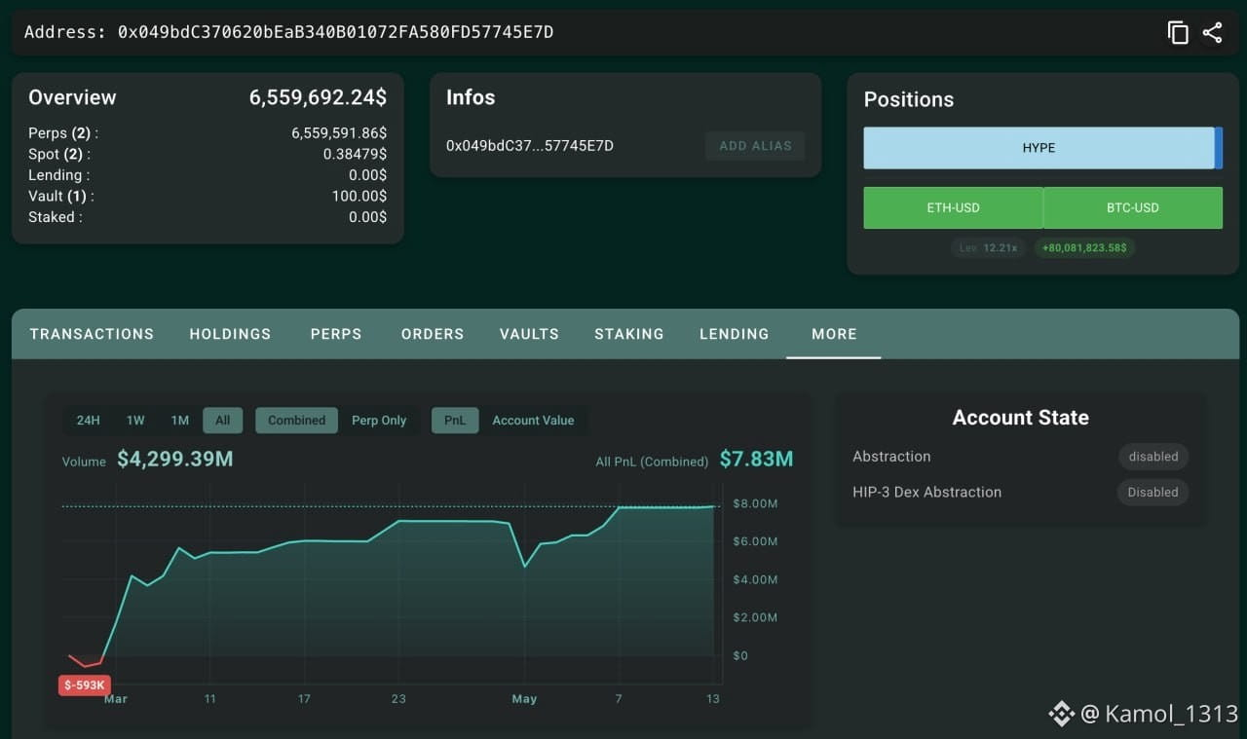Click the Vault value 100.00$
This screenshot has height=739, width=1247.
pyautogui.click(x=359, y=197)
